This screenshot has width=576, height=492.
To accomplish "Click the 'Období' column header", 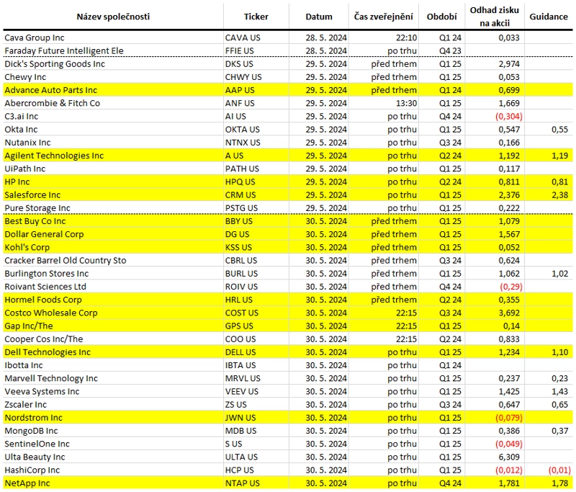I will 441,17.
